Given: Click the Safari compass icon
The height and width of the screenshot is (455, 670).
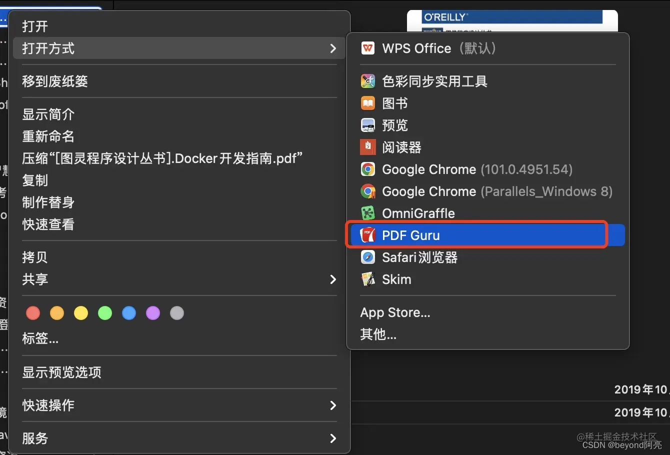Looking at the screenshot, I should (368, 257).
